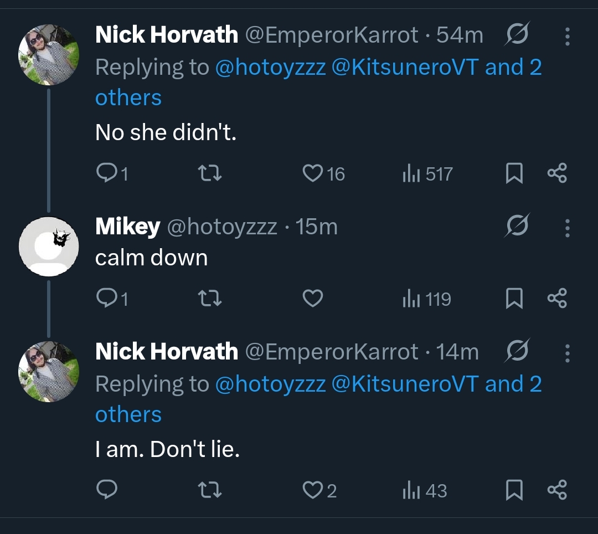Screen dimensions: 598x534
Task: Open @KitsuneroVT mention in the last reply
Action: [404, 384]
